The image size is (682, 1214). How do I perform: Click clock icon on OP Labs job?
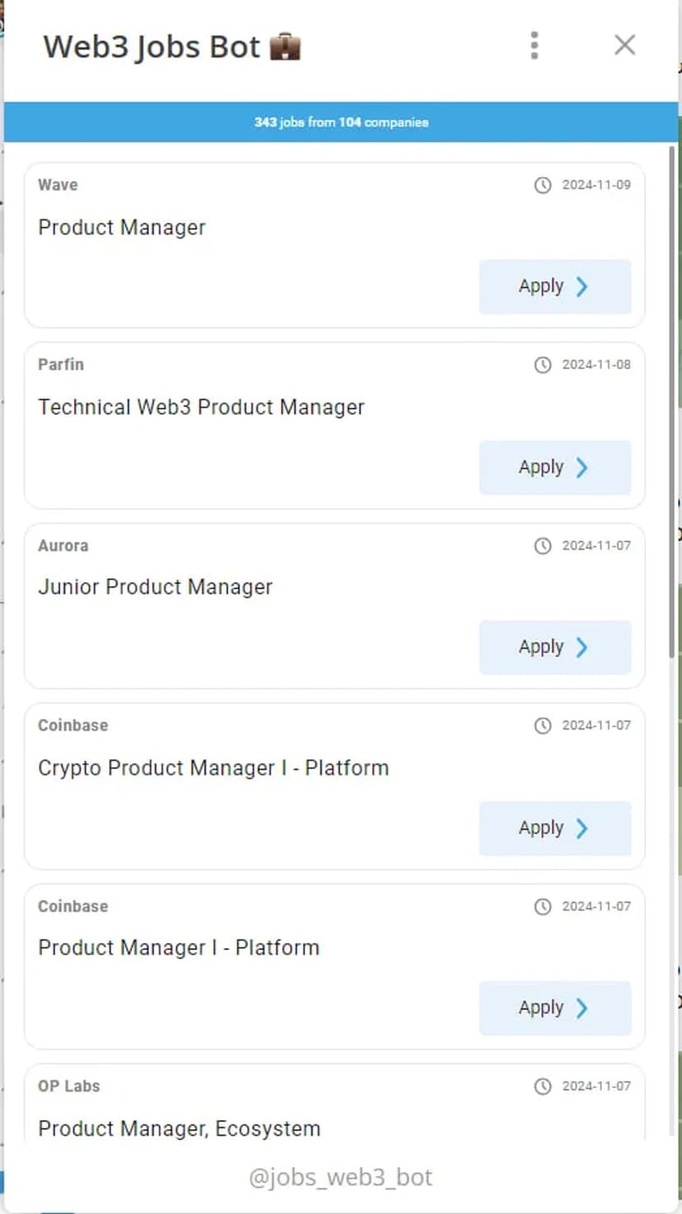point(543,1086)
